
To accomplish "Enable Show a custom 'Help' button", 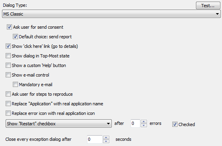I will coord(8,65).
